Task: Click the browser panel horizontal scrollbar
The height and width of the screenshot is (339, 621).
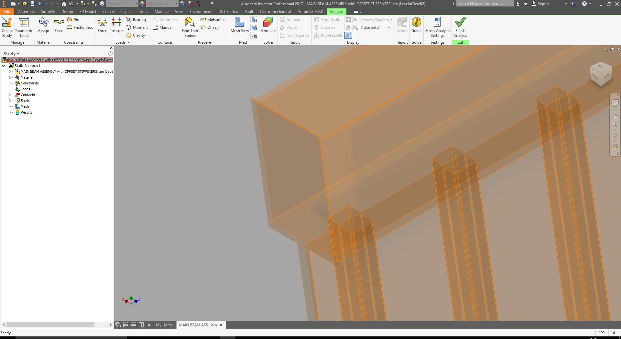Action: [x=50, y=324]
